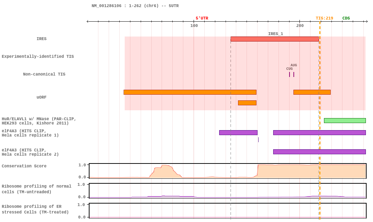This screenshot has width=373, height=222.
Task: Click the CUG non-canonical TIS marker
Action: point(290,74)
